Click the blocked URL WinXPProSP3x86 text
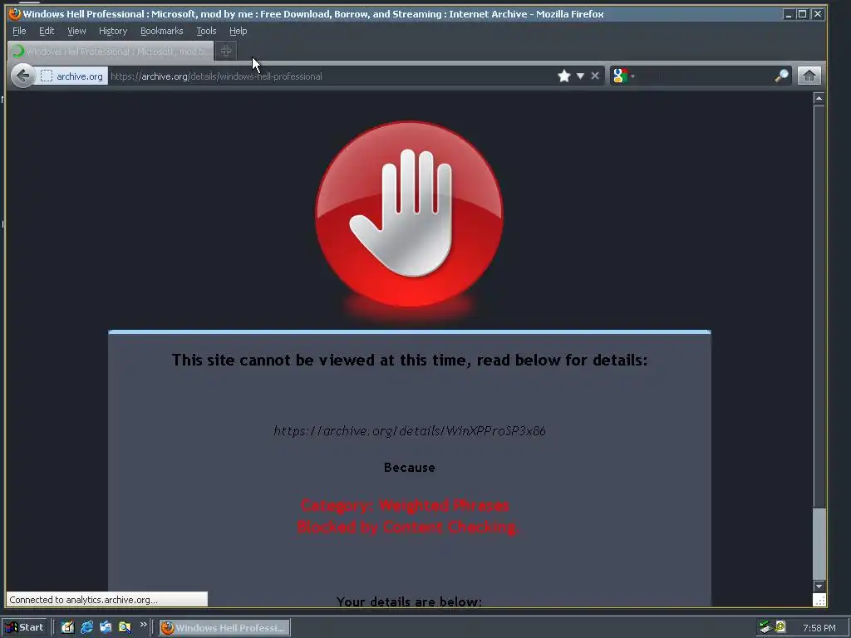 pyautogui.click(x=409, y=431)
